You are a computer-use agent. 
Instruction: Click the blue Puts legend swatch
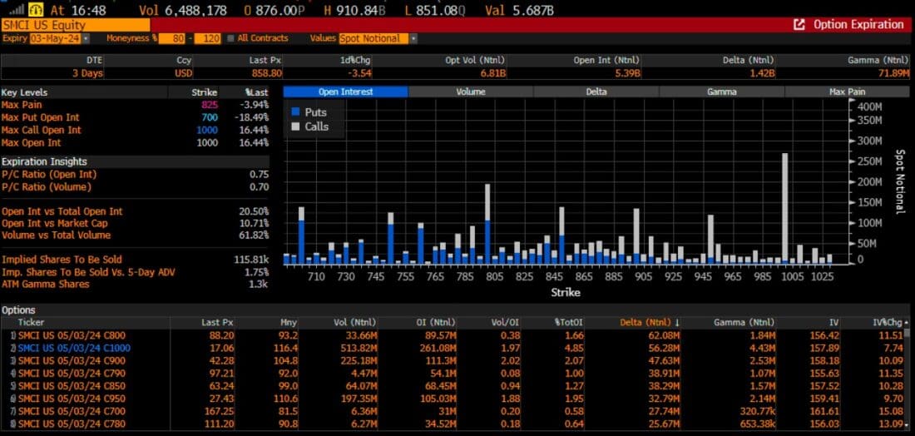[295, 112]
